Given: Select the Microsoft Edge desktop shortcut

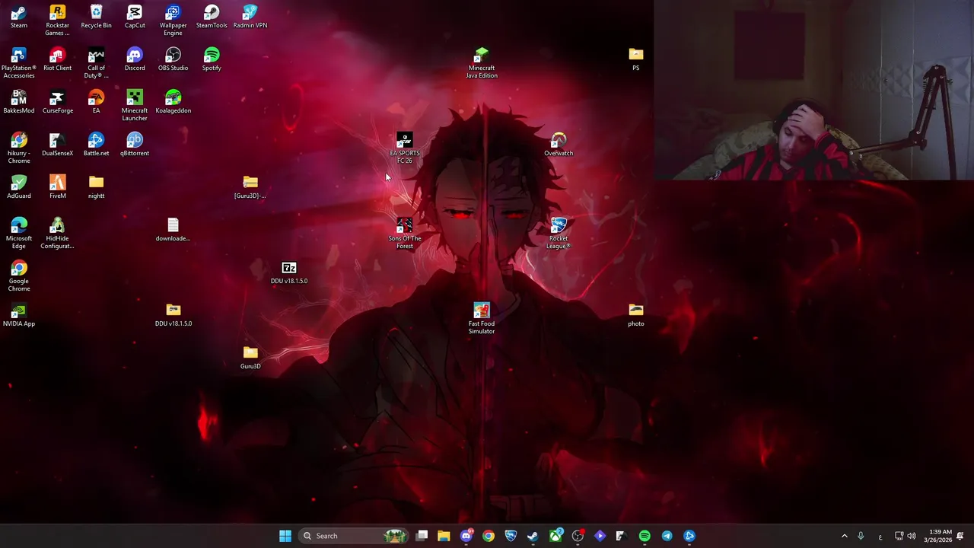Looking at the screenshot, I should pyautogui.click(x=19, y=234).
